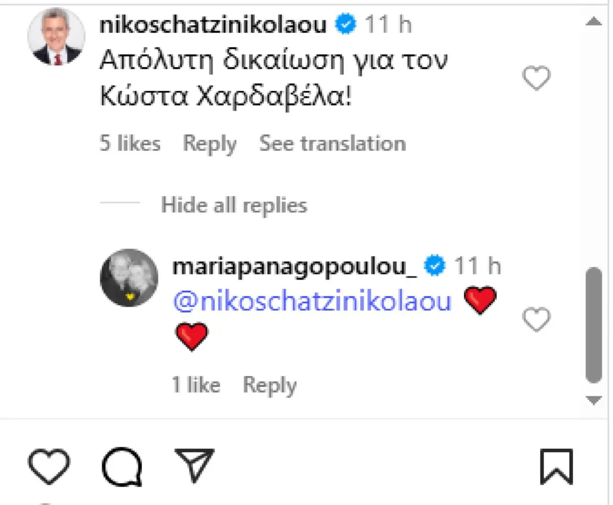The image size is (613, 505).
Task: Share the post with the paper plane icon
Action: 194,465
